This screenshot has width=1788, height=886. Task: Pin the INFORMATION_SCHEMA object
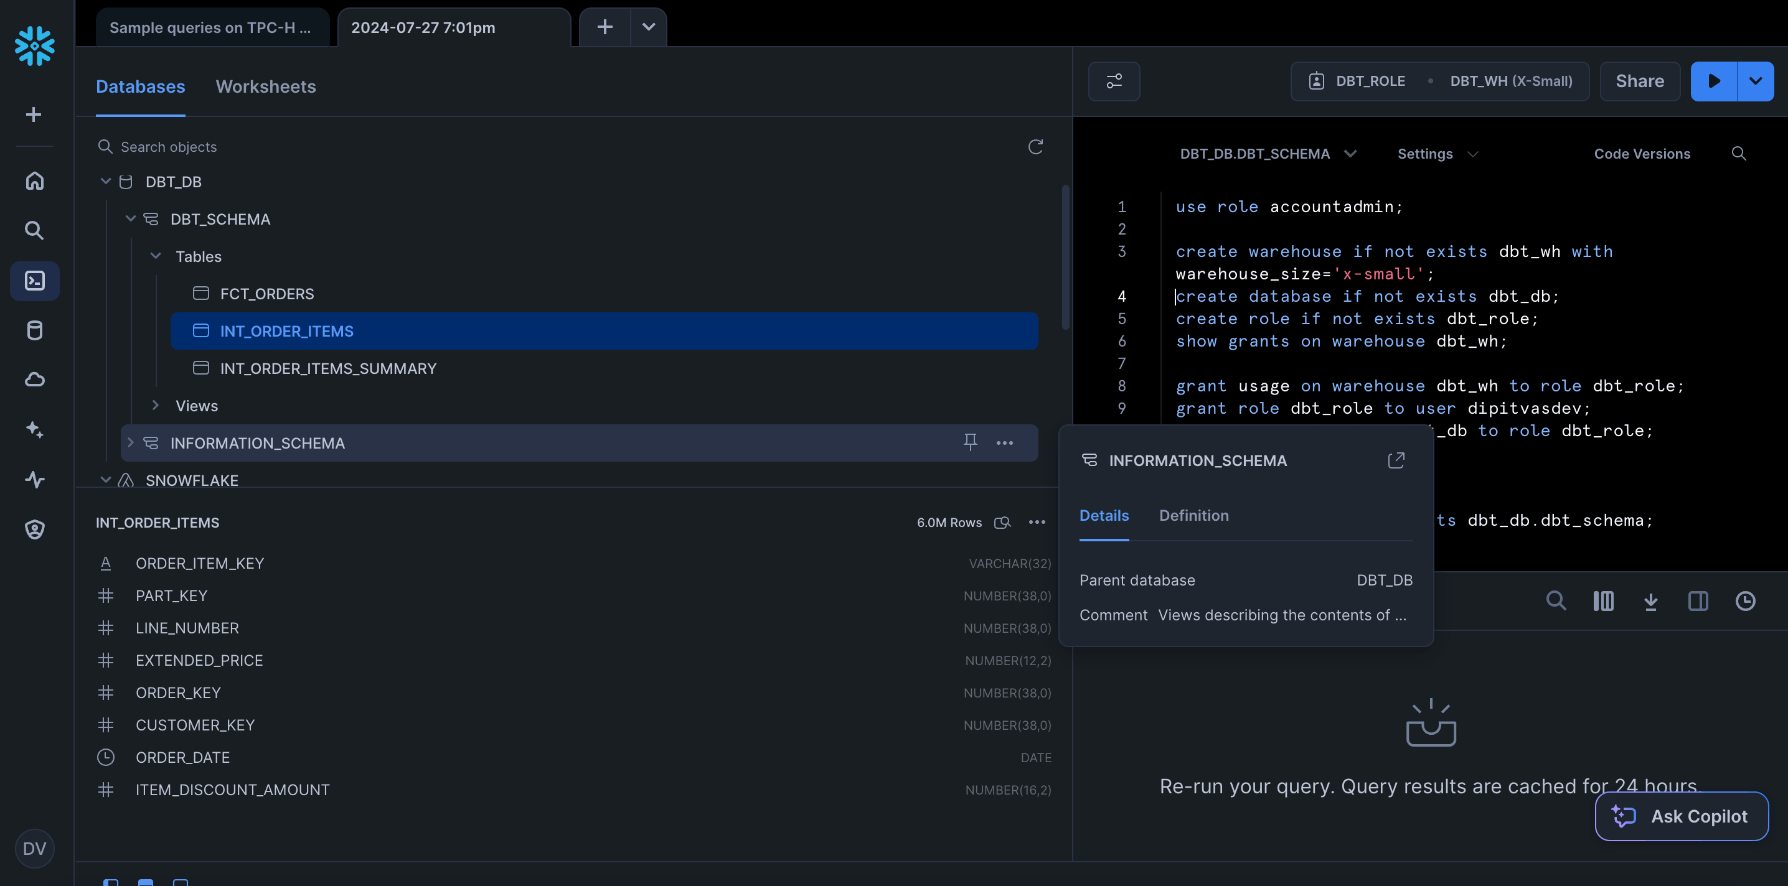(971, 442)
